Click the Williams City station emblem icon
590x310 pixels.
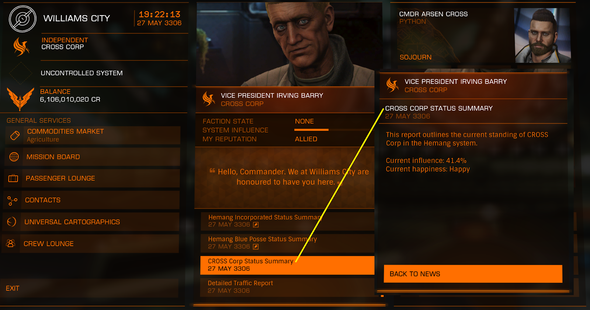(x=22, y=19)
